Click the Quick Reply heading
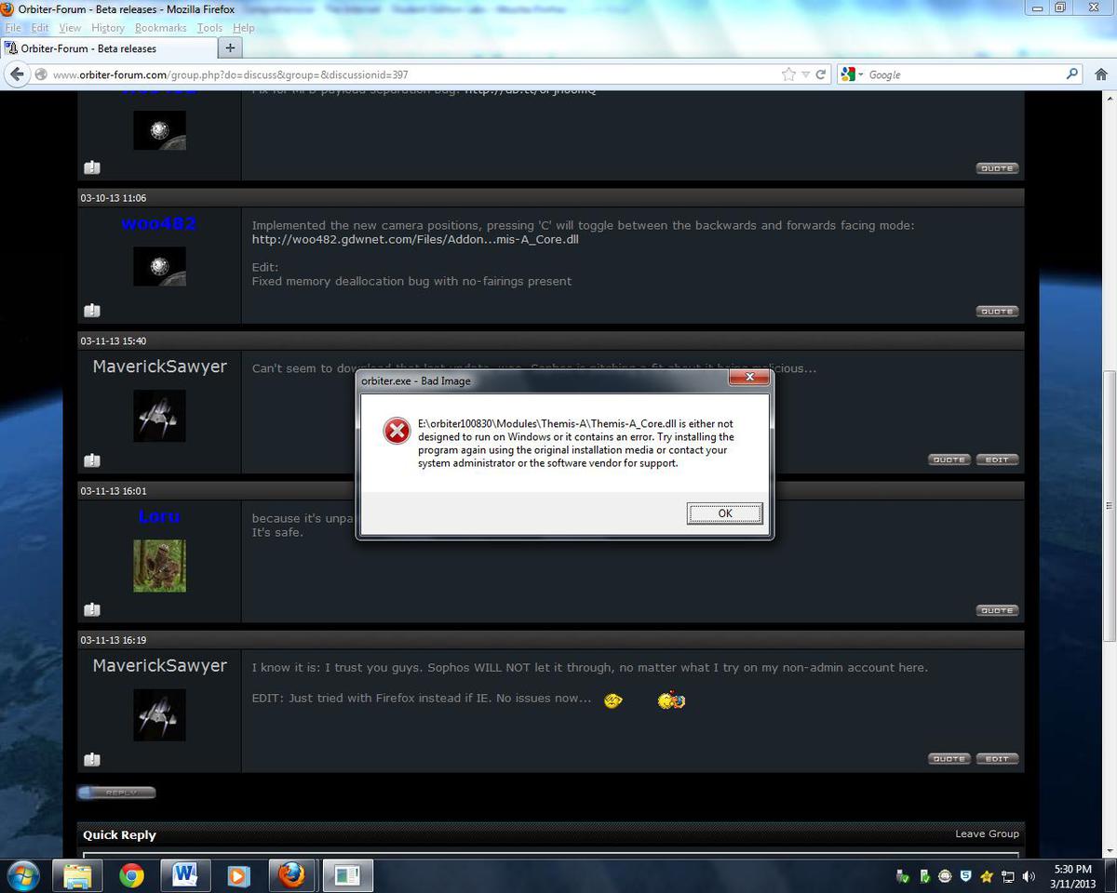Image resolution: width=1117 pixels, height=893 pixels. (119, 834)
